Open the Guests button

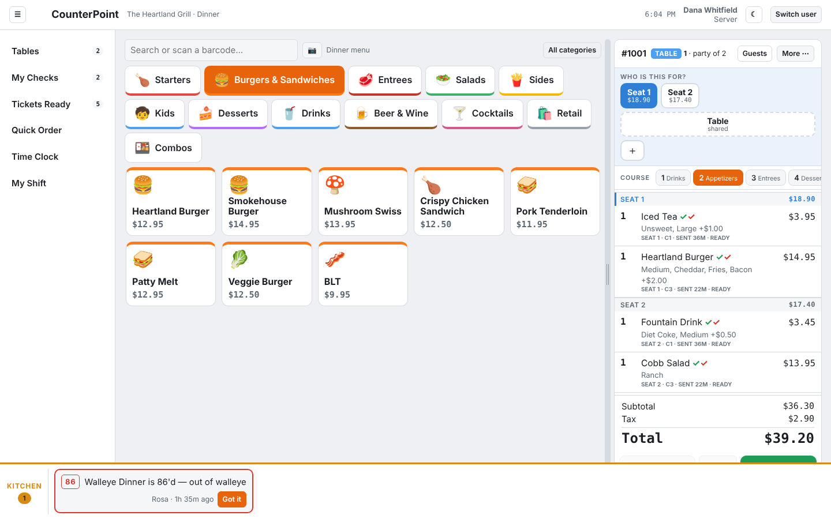(755, 54)
